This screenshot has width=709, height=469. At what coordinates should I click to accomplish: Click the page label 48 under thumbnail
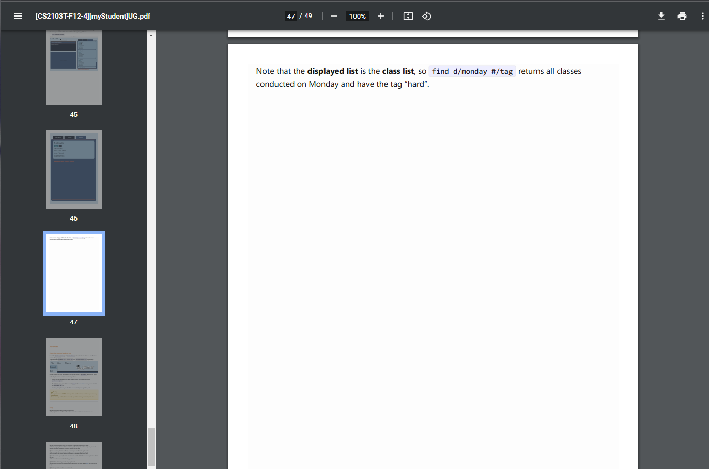point(74,426)
